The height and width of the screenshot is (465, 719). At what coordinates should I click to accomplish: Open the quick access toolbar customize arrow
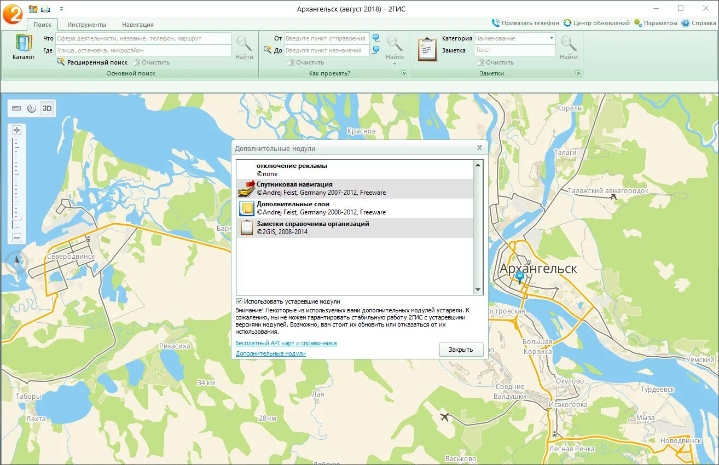(x=61, y=9)
